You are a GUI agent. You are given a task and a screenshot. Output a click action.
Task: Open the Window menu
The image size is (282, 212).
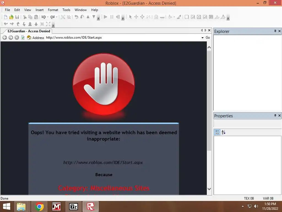[81, 10]
